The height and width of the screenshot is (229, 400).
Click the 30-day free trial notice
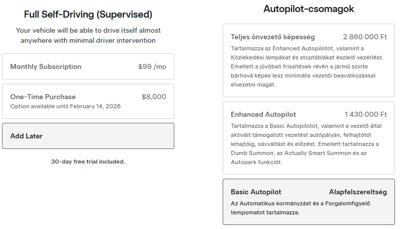(x=88, y=162)
